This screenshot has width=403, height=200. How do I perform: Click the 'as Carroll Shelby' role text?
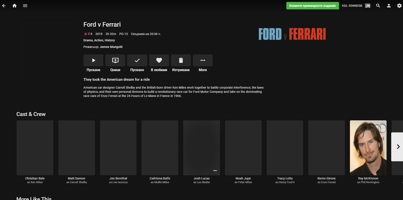pos(77,182)
